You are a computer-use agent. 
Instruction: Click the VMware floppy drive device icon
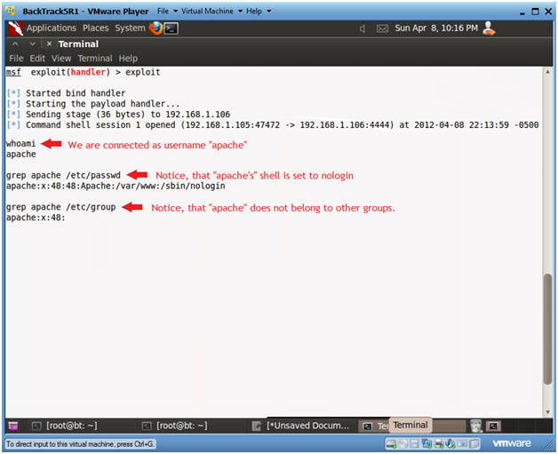pos(414,443)
